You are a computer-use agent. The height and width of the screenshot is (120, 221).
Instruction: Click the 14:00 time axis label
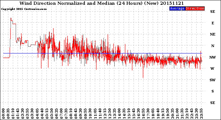tap(119, 114)
